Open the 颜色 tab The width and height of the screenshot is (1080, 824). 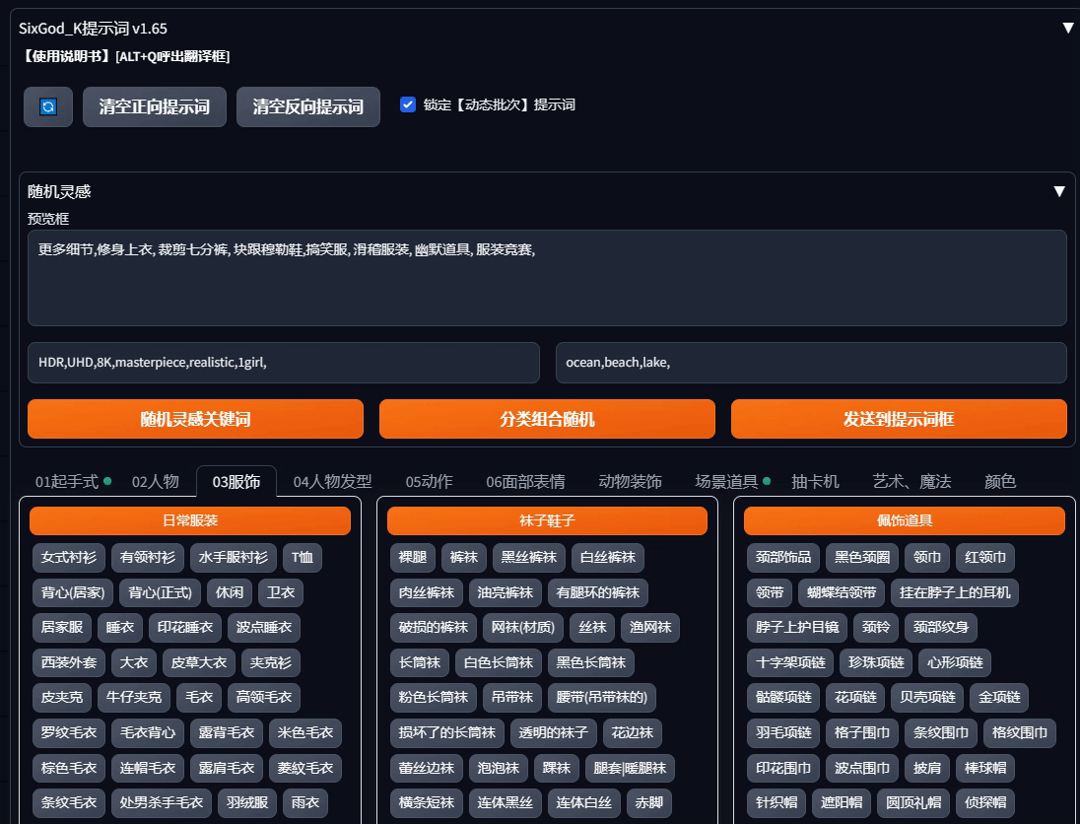point(999,481)
